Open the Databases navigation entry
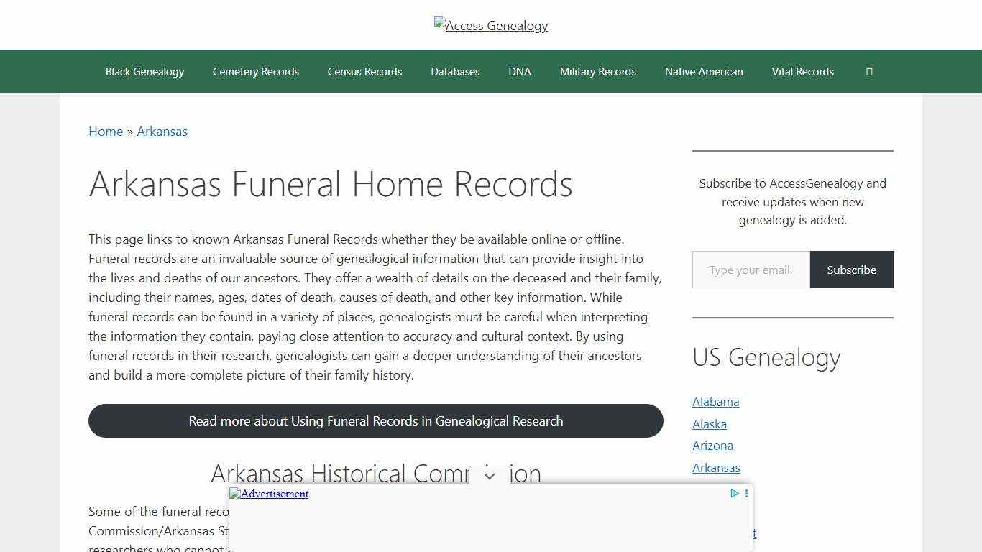The height and width of the screenshot is (552, 982). [454, 71]
